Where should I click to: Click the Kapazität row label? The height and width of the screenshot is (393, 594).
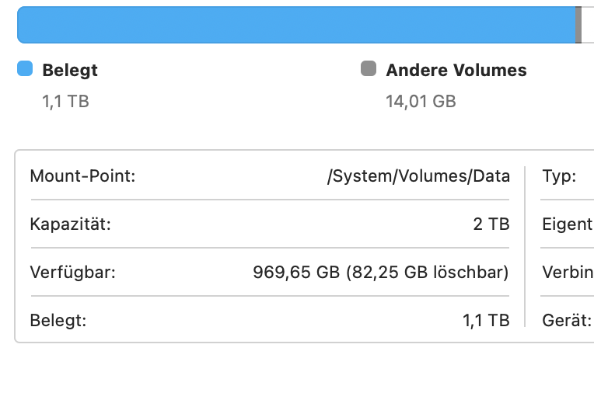click(70, 224)
